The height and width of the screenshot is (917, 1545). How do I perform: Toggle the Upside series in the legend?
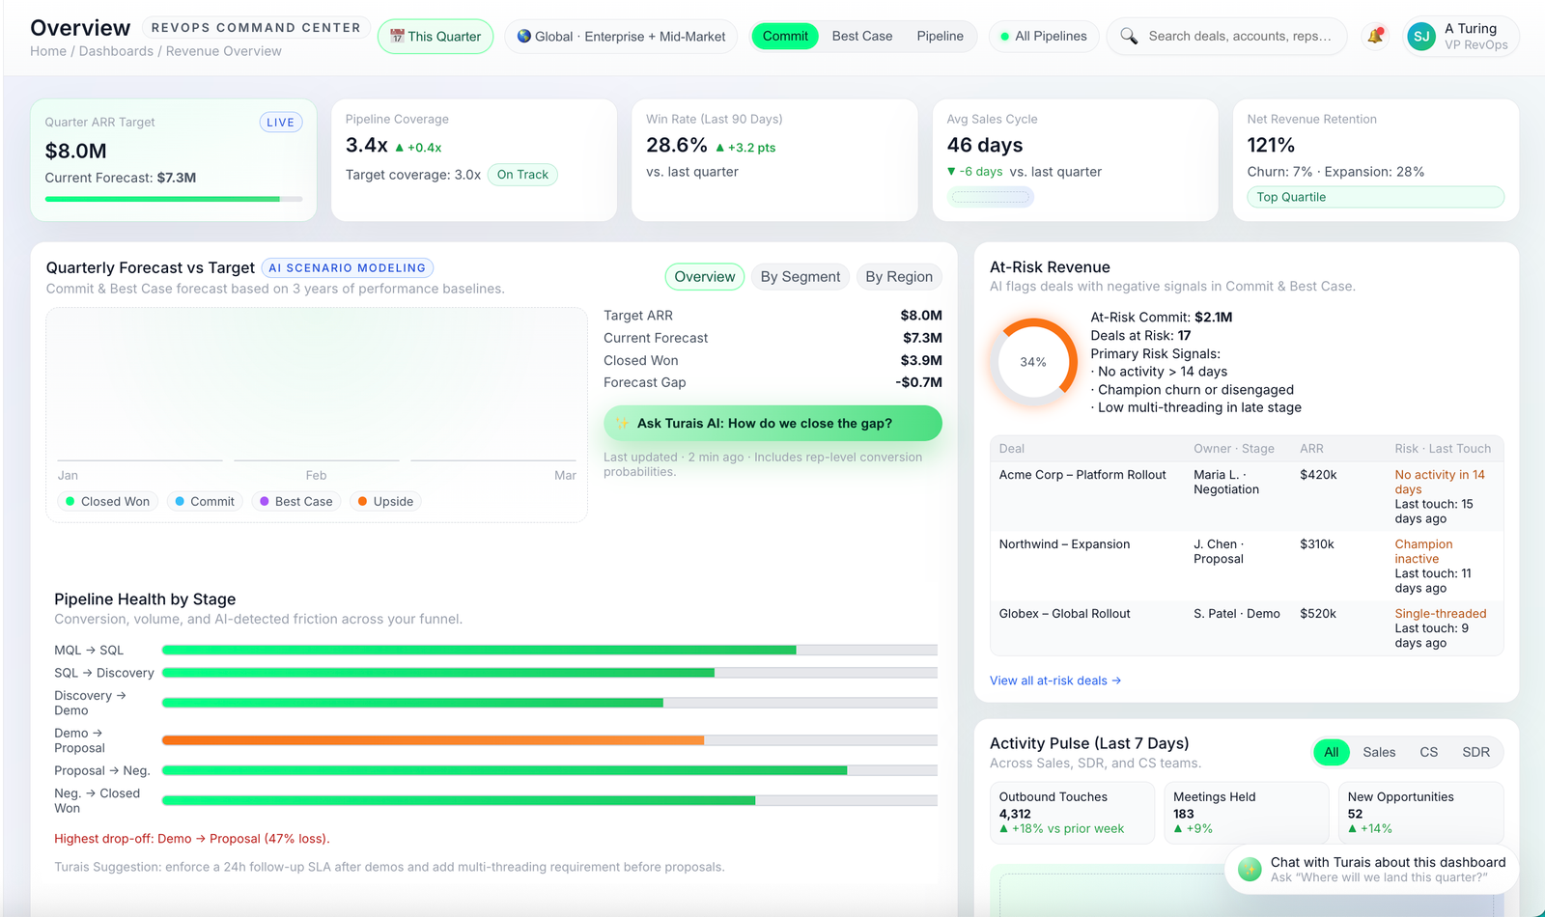point(385,501)
